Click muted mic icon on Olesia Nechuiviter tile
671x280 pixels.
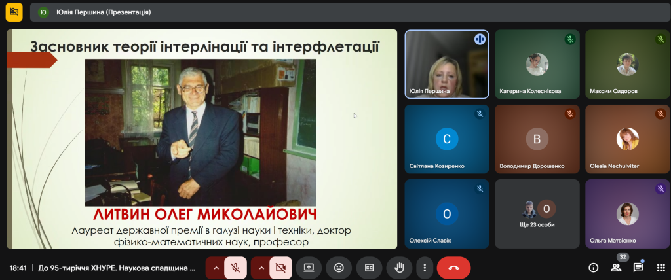point(661,114)
